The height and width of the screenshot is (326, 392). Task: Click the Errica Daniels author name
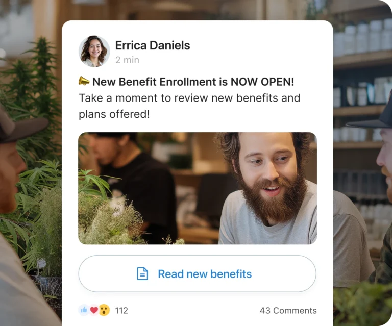click(x=153, y=45)
